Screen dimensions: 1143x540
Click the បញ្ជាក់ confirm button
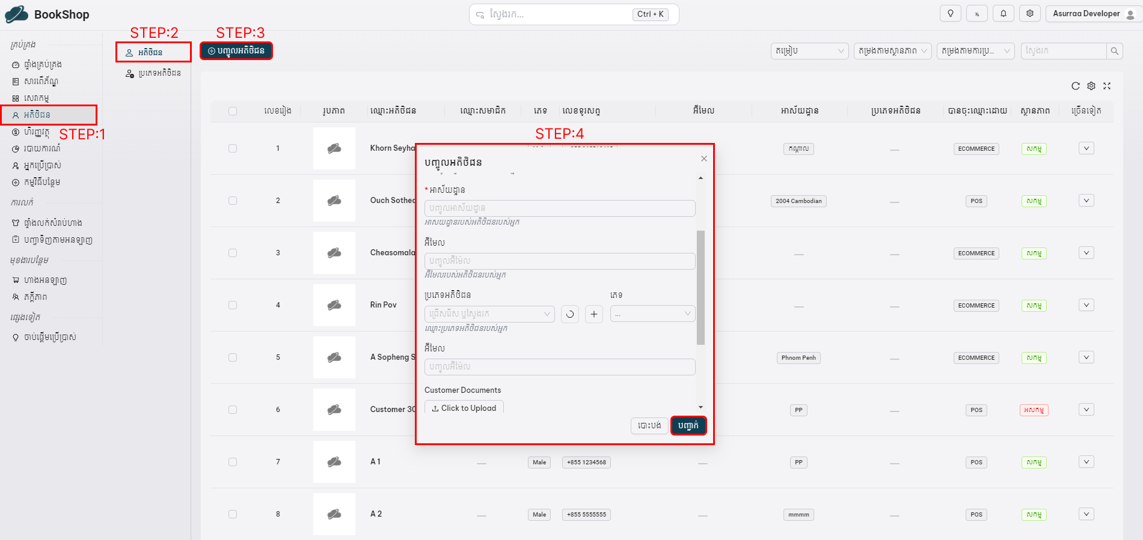point(688,425)
